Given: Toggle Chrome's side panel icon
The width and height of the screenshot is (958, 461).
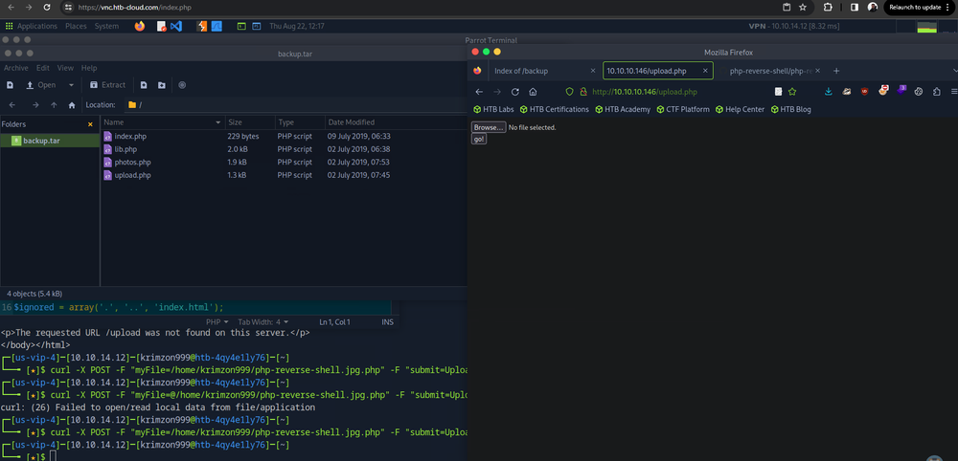Looking at the screenshot, I should (x=855, y=8).
